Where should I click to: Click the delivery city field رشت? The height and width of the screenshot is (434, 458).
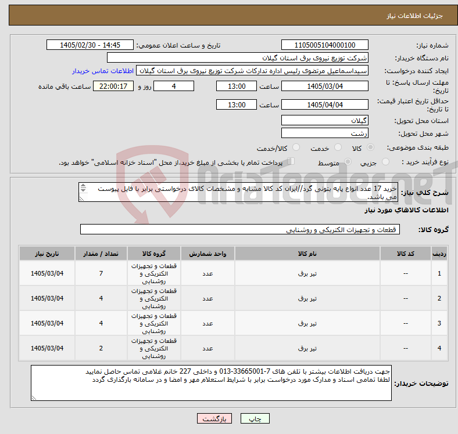[x=324, y=133]
